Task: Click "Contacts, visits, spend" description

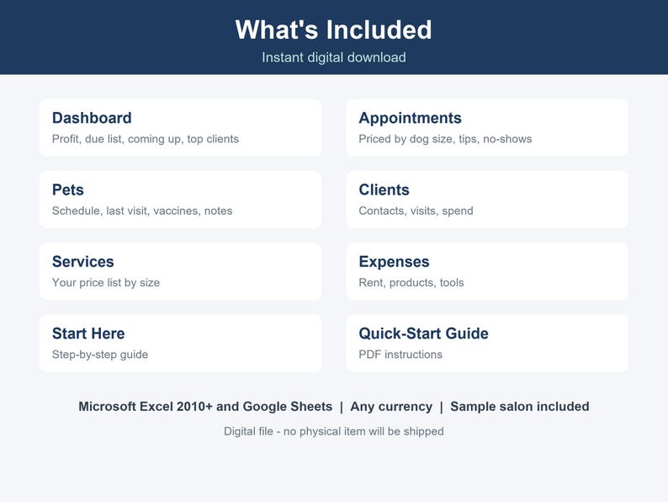Action: pos(416,211)
